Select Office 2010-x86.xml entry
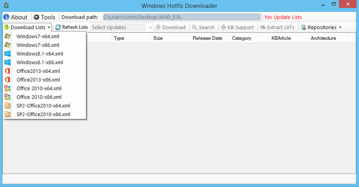This screenshot has width=359, height=187. point(45,97)
